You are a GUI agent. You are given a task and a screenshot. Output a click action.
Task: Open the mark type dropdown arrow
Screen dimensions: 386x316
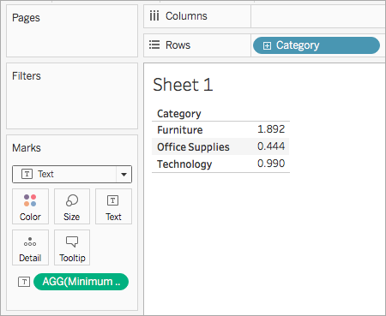click(124, 174)
